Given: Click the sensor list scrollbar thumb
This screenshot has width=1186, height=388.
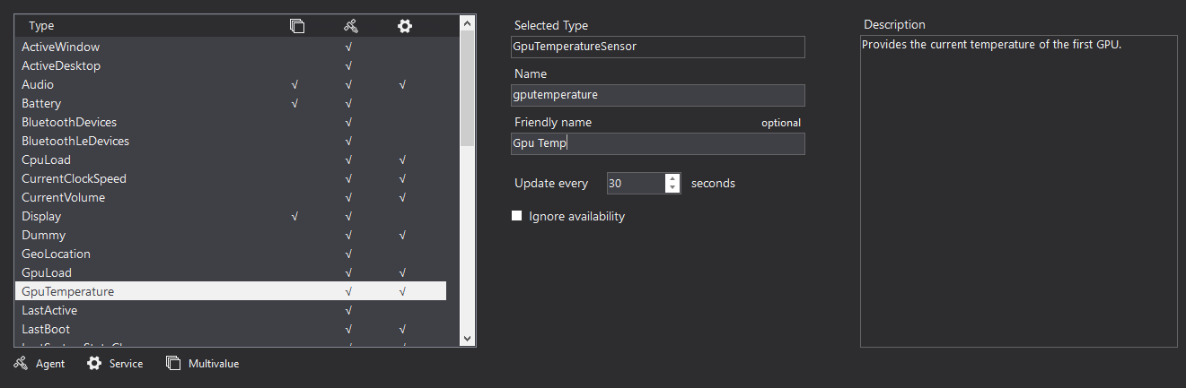Looking at the screenshot, I should (x=467, y=90).
